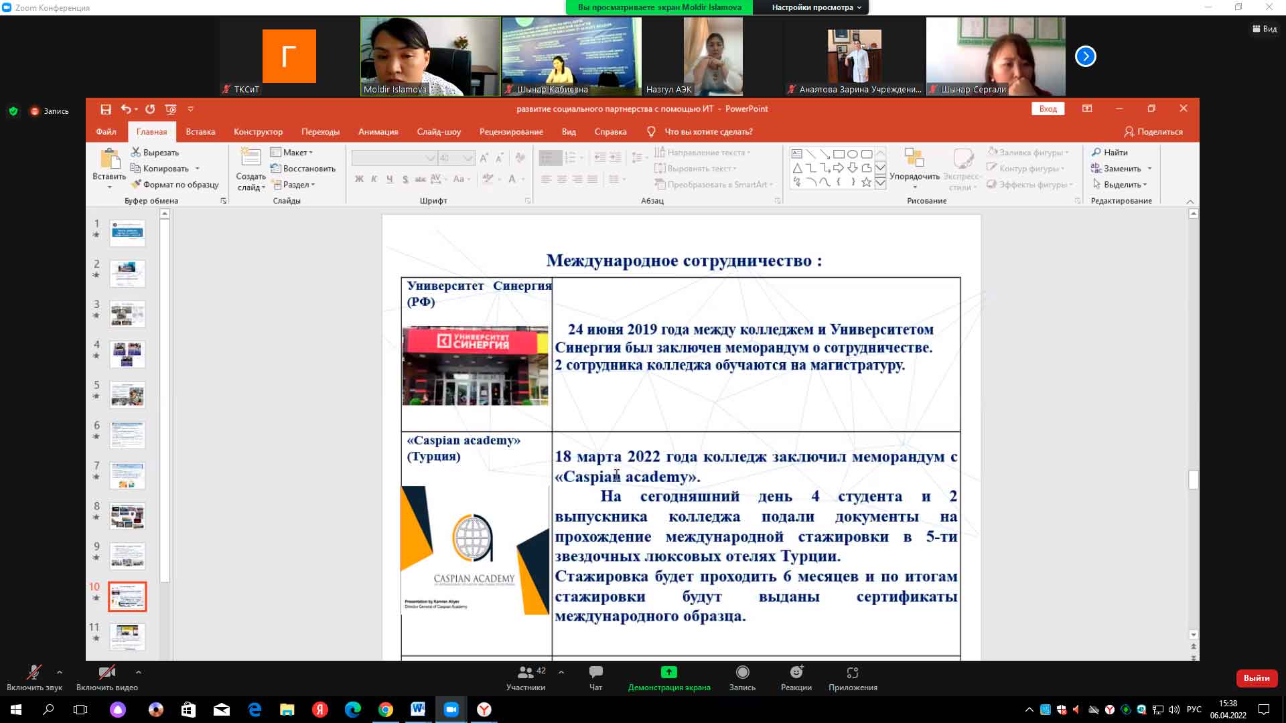This screenshot has width=1286, height=723.
Task: Click the Share button in PowerPoint
Action: pyautogui.click(x=1153, y=132)
